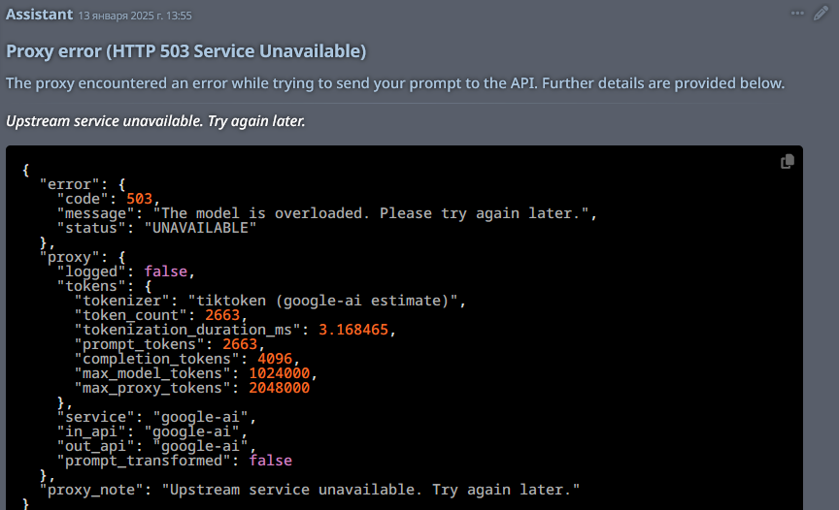
Task: Click the error code value 503
Action: click(139, 199)
